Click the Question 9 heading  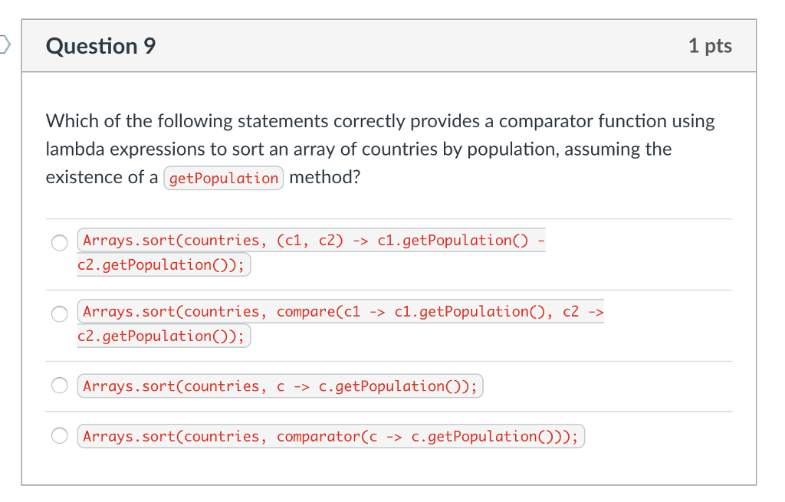[x=100, y=46]
